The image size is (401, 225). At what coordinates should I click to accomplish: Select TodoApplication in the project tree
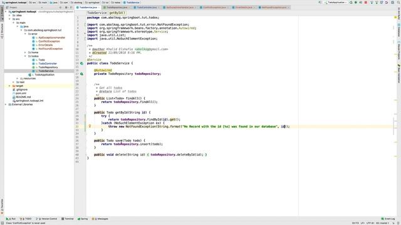[44, 75]
